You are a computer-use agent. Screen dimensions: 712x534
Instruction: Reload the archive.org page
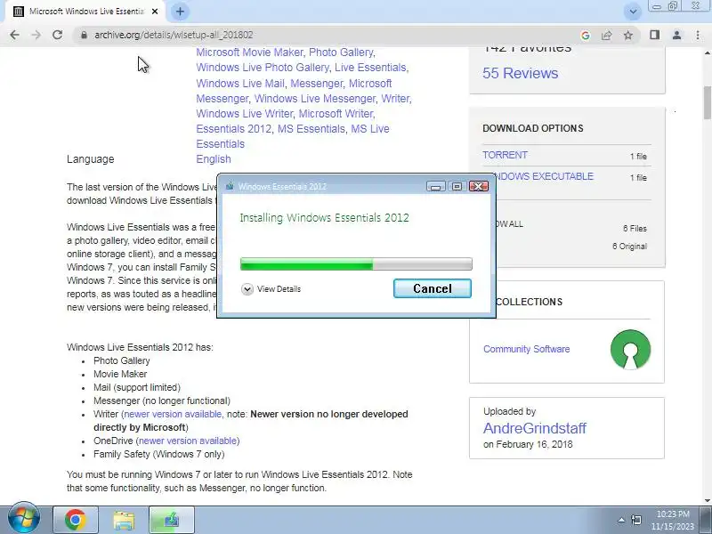[57, 35]
